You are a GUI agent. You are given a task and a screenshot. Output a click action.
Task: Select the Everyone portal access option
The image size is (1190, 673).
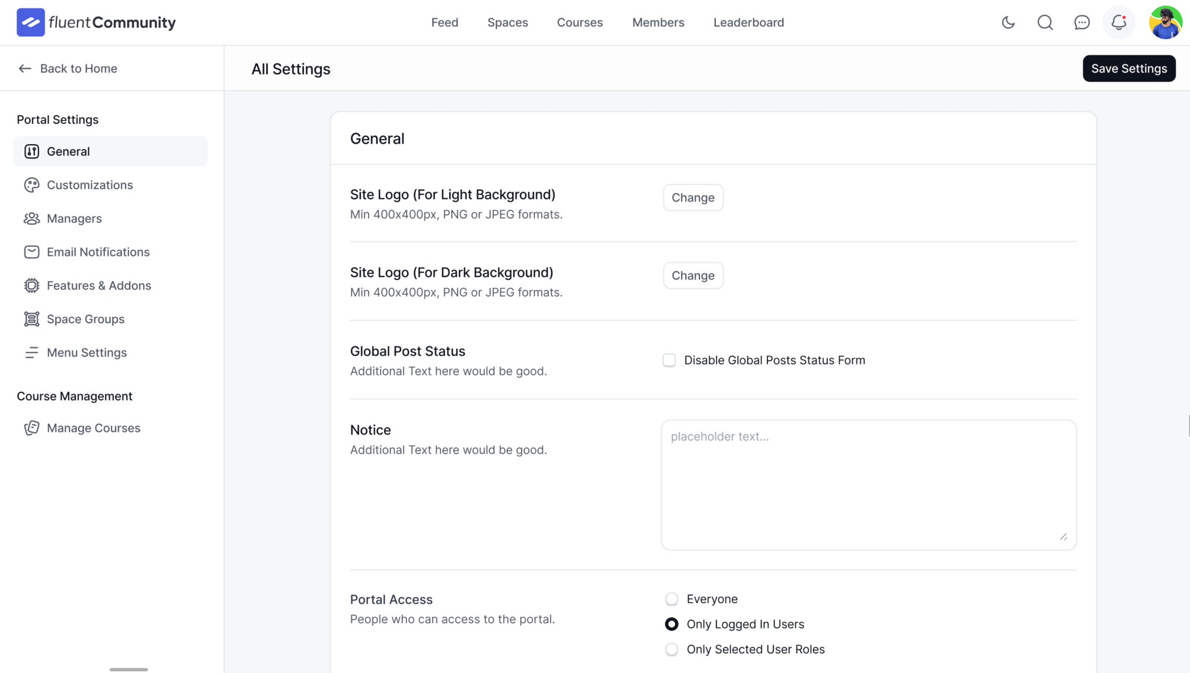click(x=671, y=599)
